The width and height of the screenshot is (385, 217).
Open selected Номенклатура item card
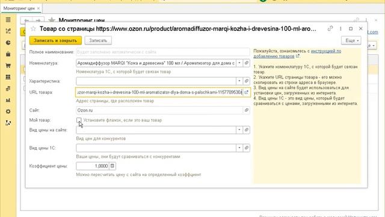tap(247, 63)
